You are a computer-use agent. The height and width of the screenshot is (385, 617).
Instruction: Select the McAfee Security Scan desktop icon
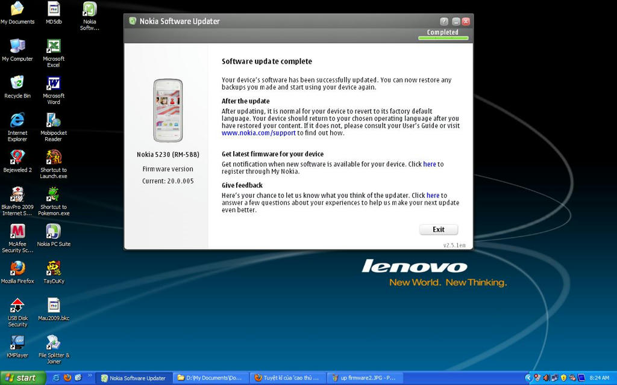click(17, 238)
